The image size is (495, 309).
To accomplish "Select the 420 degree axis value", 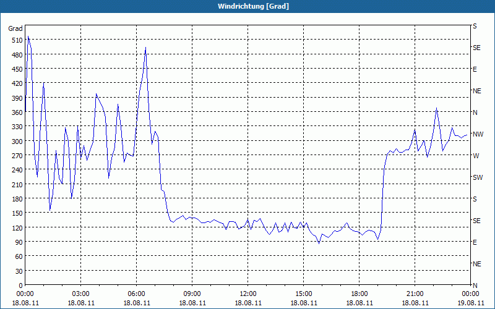I will coord(17,83).
